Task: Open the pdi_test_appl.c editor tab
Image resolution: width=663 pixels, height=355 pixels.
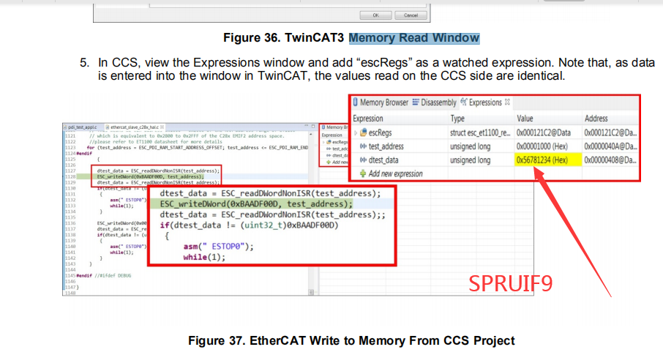Action: 82,127
